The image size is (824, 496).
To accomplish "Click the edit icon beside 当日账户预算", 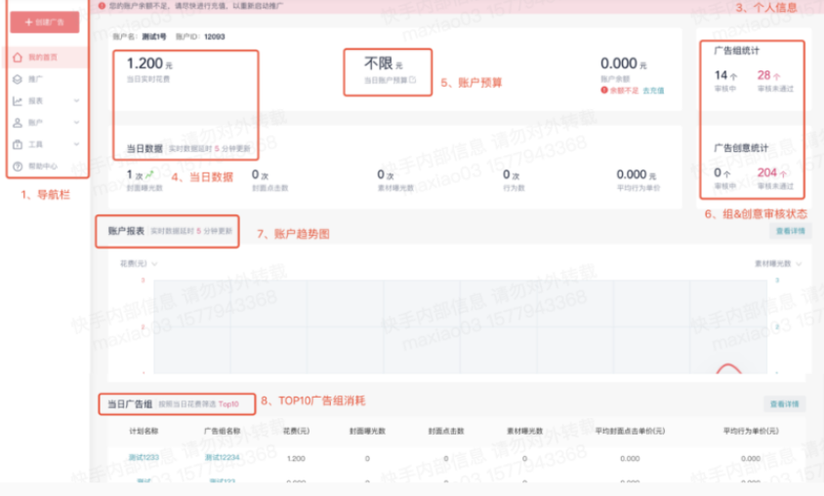I will [413, 80].
